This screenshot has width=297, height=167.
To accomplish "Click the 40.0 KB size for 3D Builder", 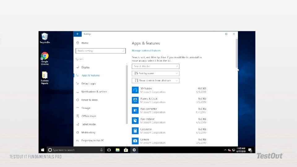I will click(202, 88).
